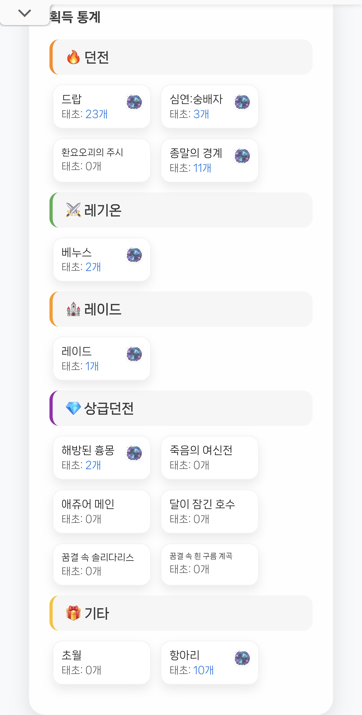Viewport: 362px width, 715px height.
Task: Click the orb icon in 심연:숭배자 card
Action: (x=242, y=102)
